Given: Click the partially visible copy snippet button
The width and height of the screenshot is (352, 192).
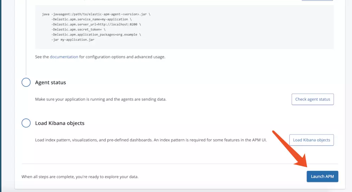Looking at the screenshot, I should [317, 0].
